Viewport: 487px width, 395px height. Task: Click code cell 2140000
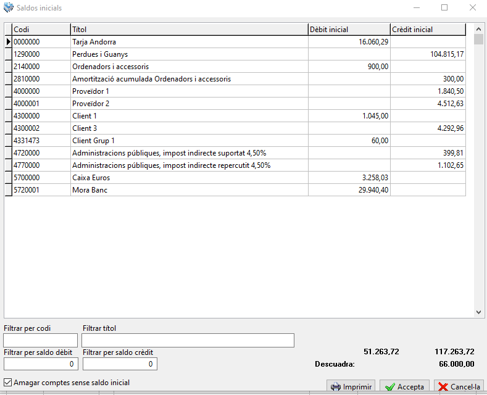41,67
